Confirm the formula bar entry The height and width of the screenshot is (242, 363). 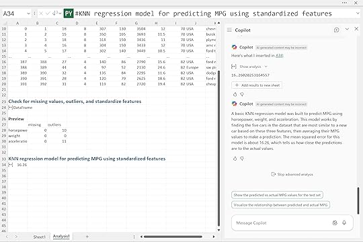point(48,13)
